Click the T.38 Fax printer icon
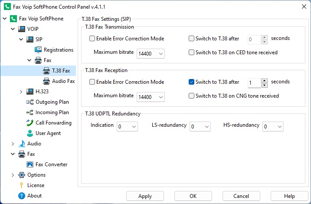Image resolution: width=311 pixels, height=204 pixels. (x=46, y=71)
